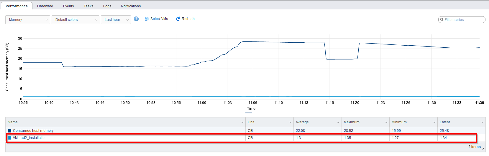
Task: Open the Unit column header chevron
Action: (x=290, y=122)
